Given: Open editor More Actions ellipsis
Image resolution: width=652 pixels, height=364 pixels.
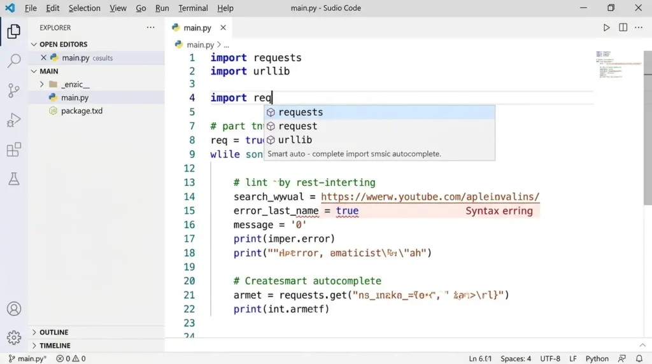Looking at the screenshot, I should 639,28.
